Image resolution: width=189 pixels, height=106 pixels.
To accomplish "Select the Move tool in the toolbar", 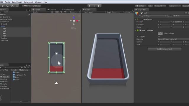I will (3, 6).
